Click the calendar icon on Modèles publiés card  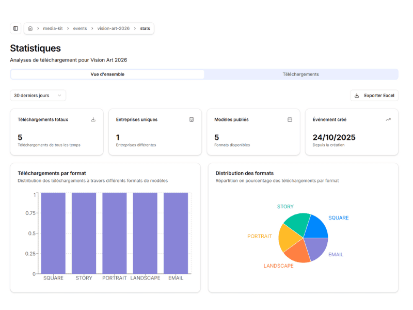[290, 119]
